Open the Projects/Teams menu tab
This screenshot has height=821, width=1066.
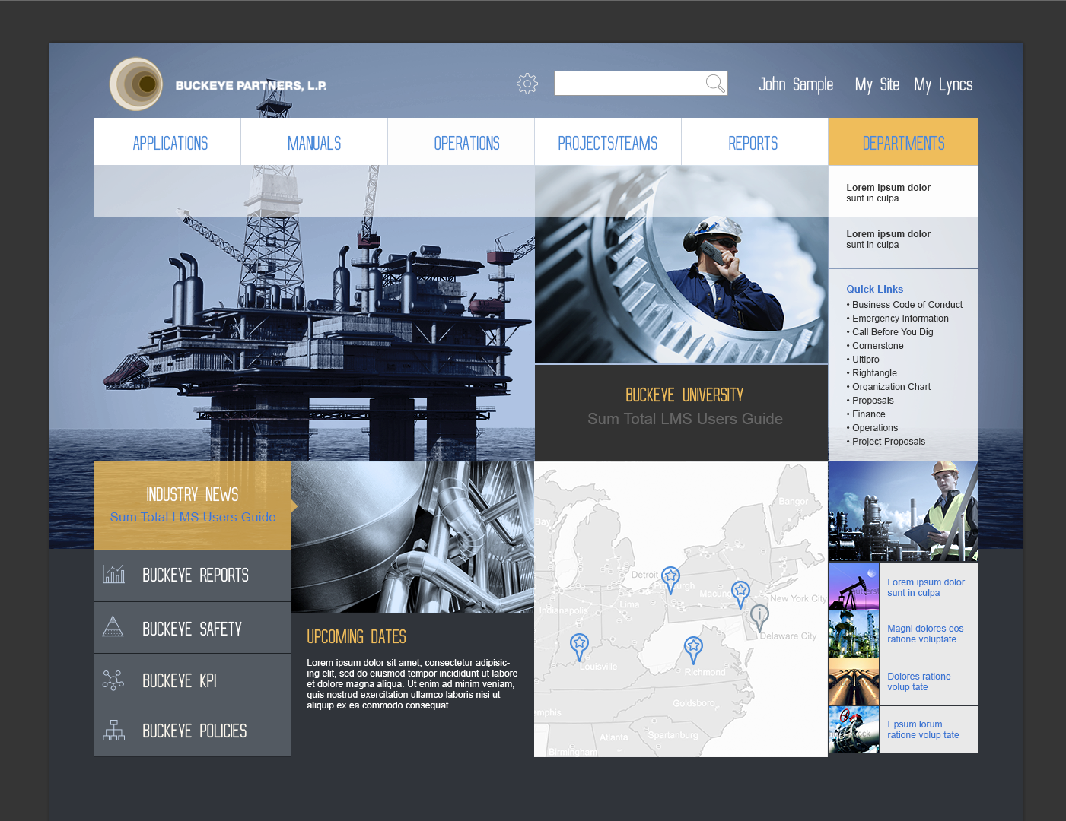point(608,142)
